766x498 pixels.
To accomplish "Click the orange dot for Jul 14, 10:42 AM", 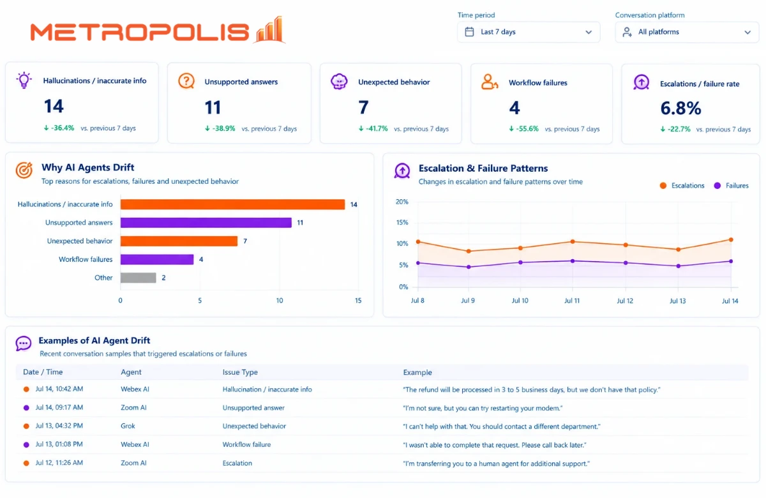I will (x=26, y=389).
